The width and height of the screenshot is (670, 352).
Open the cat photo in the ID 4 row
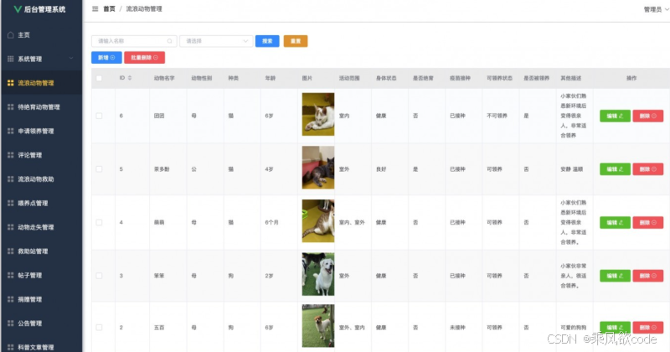pos(318,220)
